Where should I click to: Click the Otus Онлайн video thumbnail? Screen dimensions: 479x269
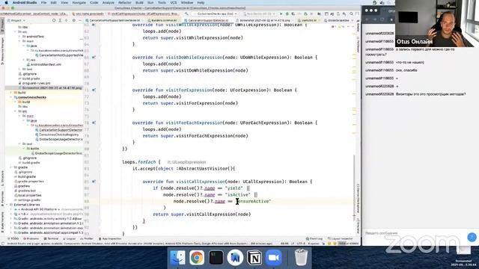(437, 23)
